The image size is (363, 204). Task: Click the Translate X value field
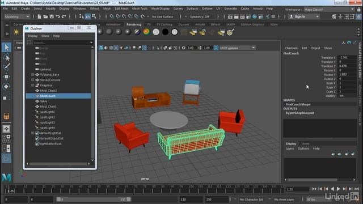pos(347,57)
